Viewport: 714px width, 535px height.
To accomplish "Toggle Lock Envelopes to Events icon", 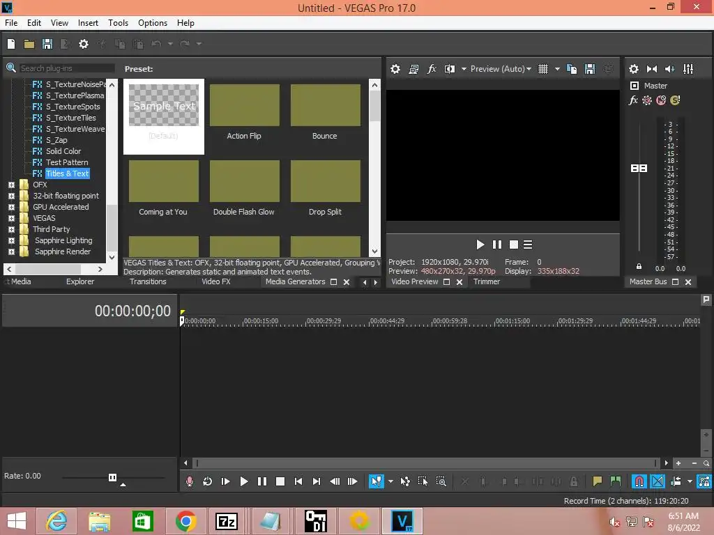I will click(704, 481).
